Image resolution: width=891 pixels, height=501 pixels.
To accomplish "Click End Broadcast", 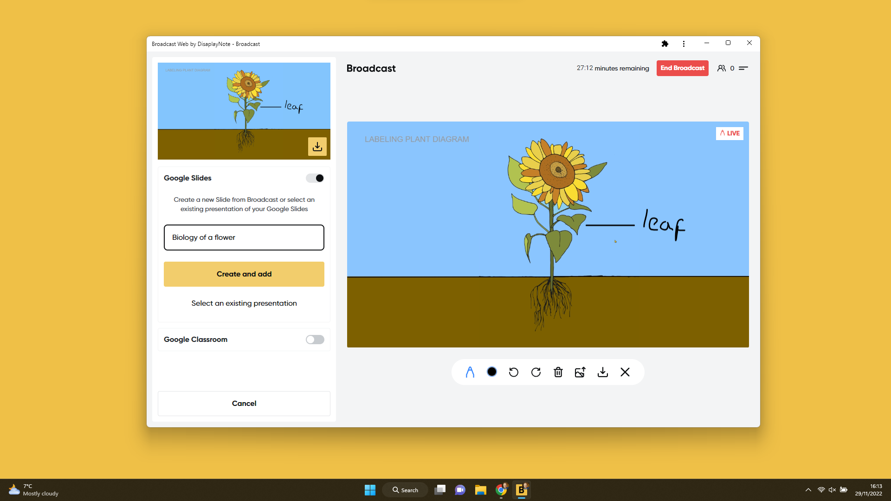I will point(682,68).
